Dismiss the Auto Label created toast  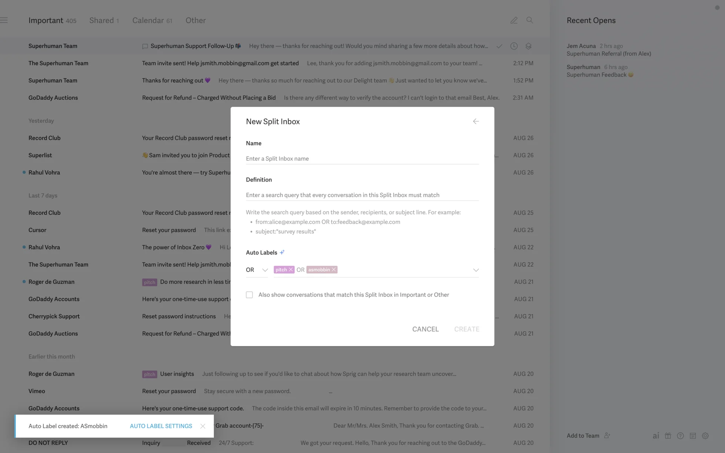pos(203,426)
